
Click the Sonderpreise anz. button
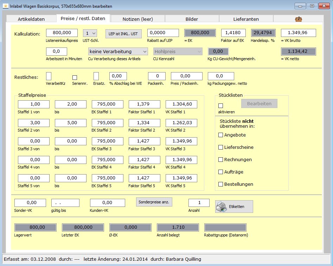(x=154, y=202)
